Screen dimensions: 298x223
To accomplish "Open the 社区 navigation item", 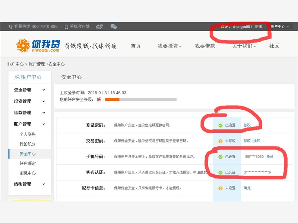I will click(274, 46).
